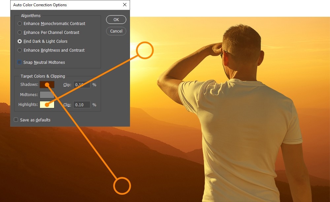Tick the Save as defaults checkbox
This screenshot has height=202, width=330.
coord(16,120)
